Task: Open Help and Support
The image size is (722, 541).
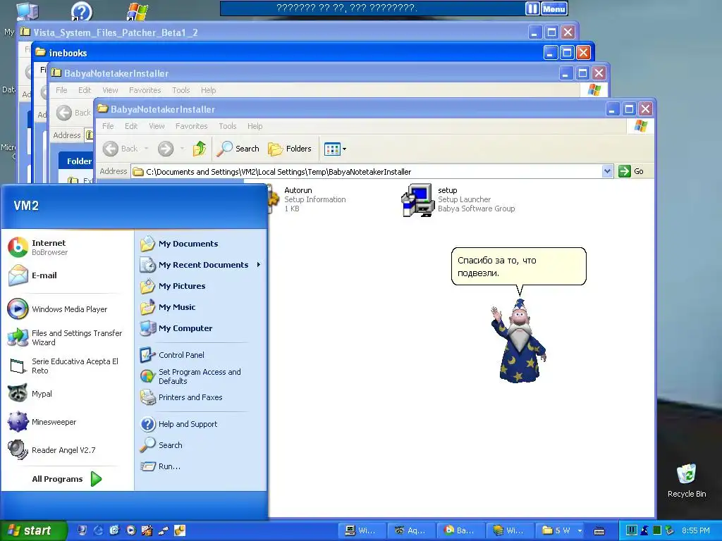Action: (201, 424)
